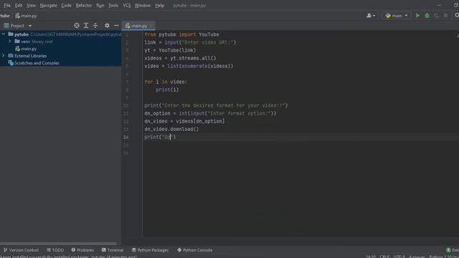The image size is (459, 258).
Task: Open the Run menu
Action: [x=100, y=6]
